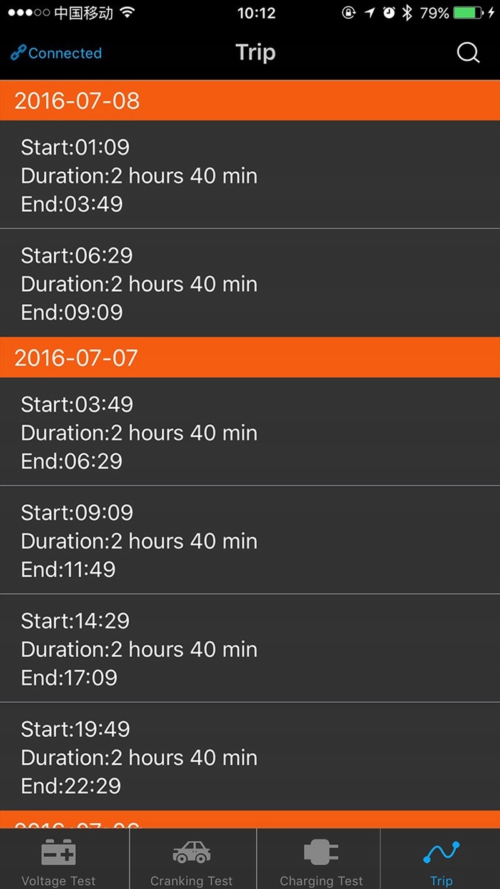Tap the alarm clock status icon

coord(389,13)
